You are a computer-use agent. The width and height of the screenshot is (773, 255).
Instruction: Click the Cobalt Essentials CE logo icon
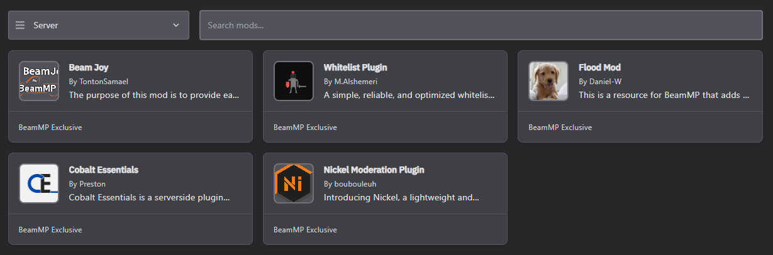39,183
